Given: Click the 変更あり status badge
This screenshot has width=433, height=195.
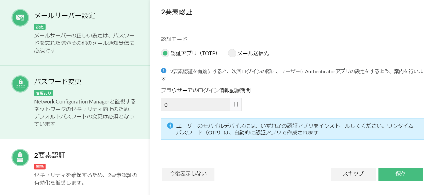Looking at the screenshot, I should [x=44, y=93].
